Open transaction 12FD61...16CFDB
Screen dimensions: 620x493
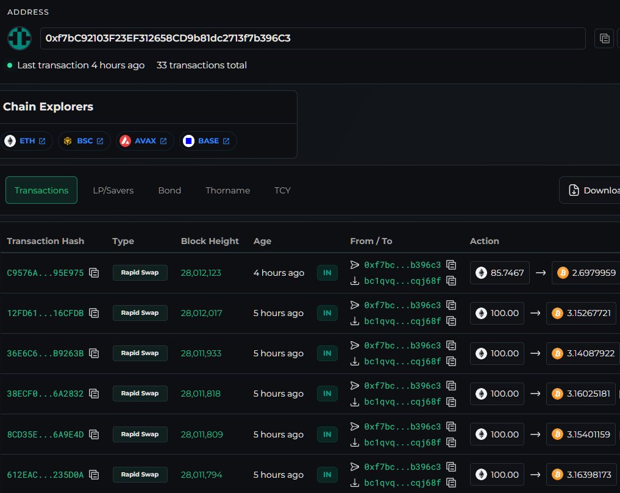[46, 314]
